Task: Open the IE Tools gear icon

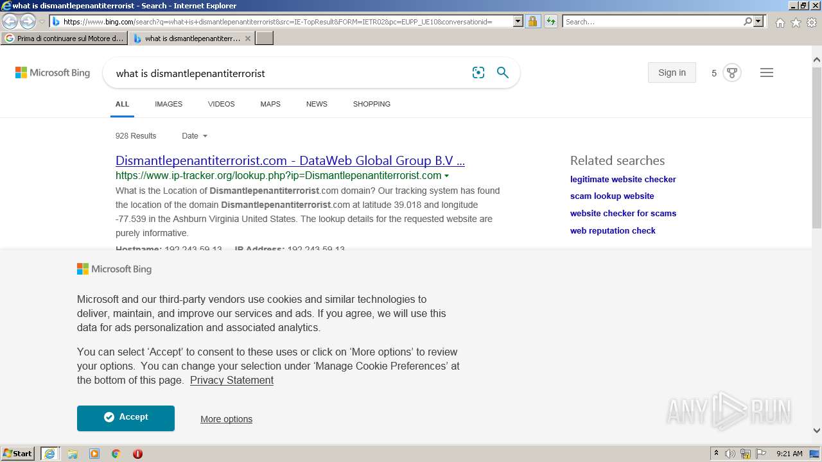Action: click(x=812, y=22)
